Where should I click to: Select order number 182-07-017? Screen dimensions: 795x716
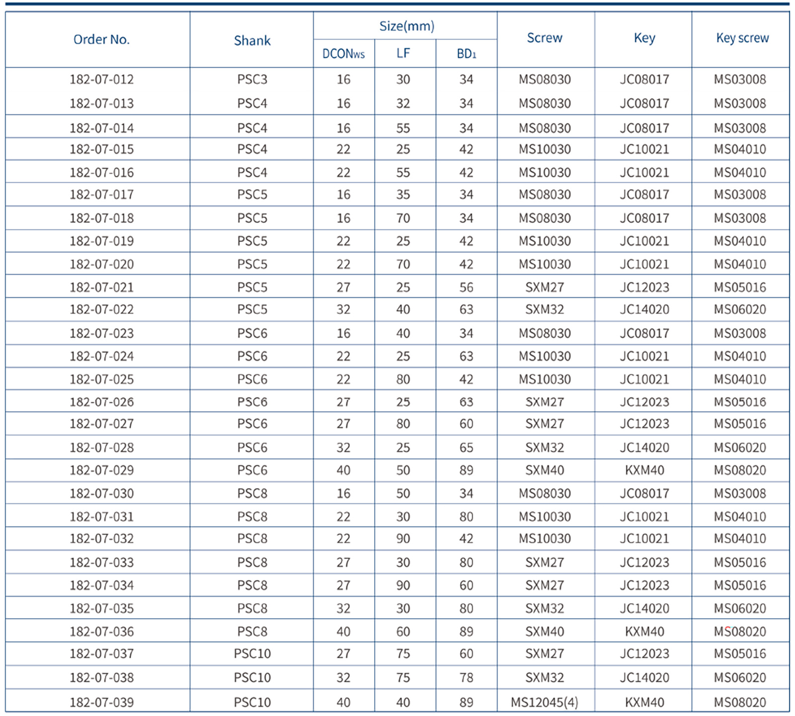[x=101, y=195]
